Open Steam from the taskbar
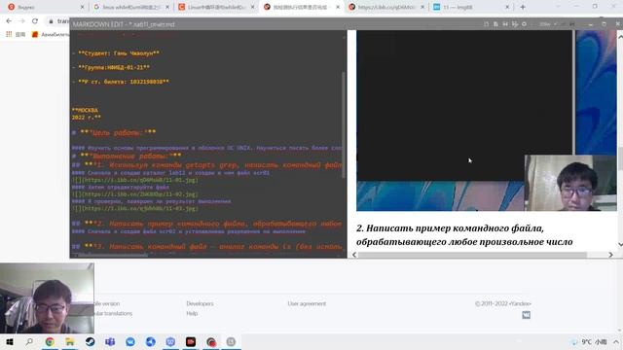This screenshot has width=623, height=350. click(x=91, y=341)
